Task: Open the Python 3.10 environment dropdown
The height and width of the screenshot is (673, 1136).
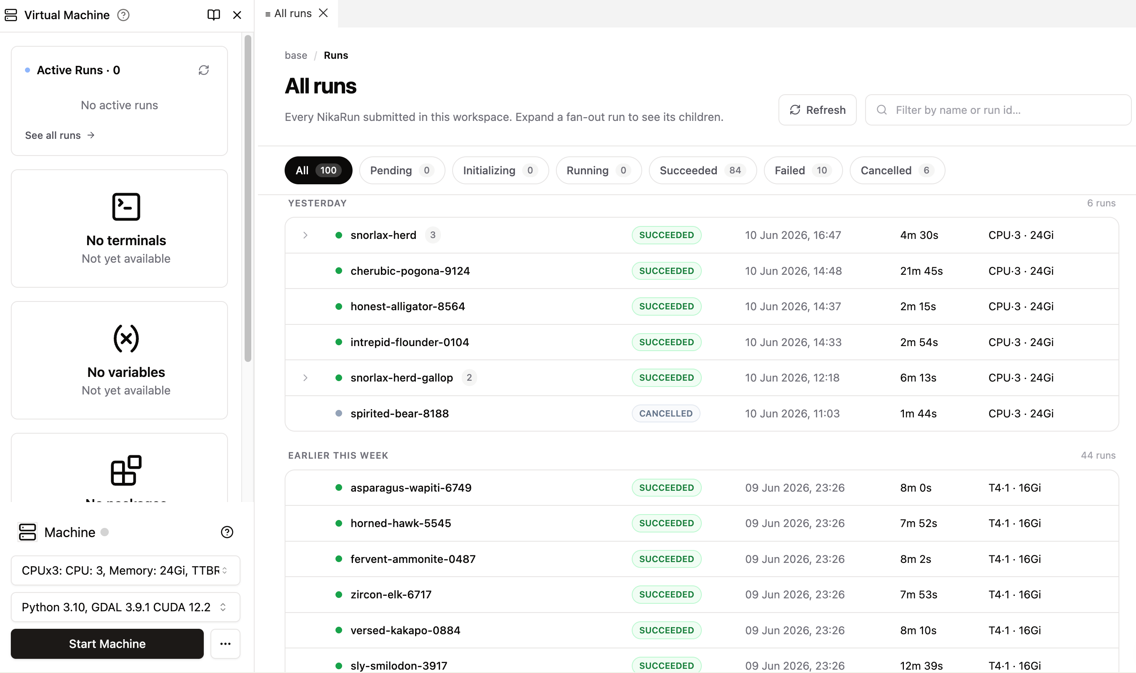Action: (x=125, y=607)
